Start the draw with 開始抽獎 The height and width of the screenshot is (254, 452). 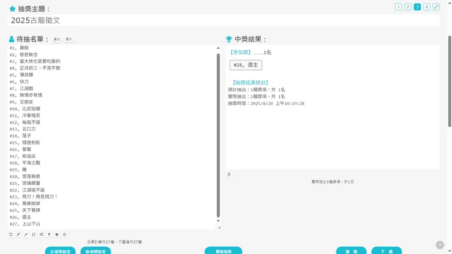click(x=224, y=250)
